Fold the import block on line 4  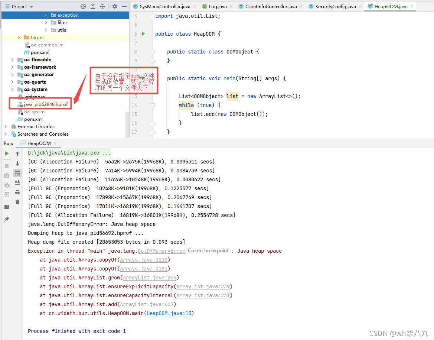[153, 16]
